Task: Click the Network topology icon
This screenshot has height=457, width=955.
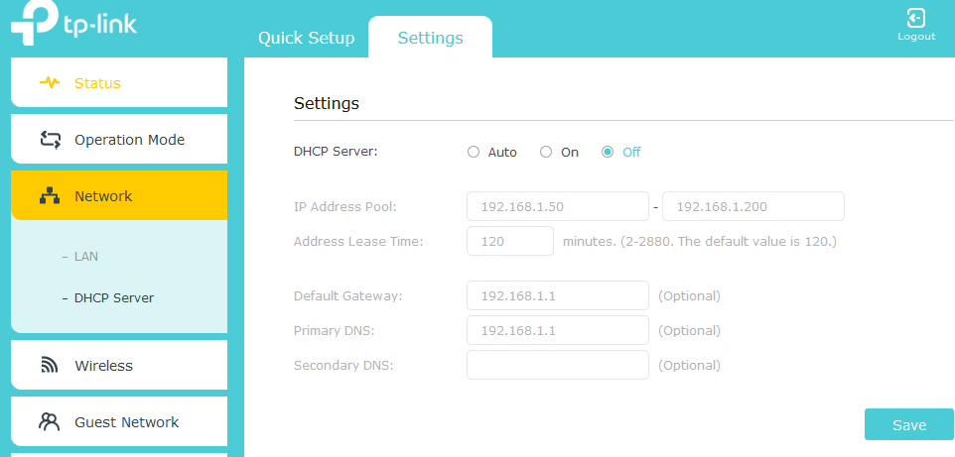Action: pyautogui.click(x=50, y=196)
